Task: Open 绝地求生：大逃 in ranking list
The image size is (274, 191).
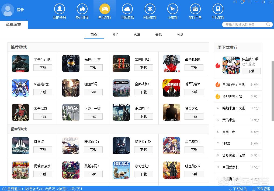Action: [x=234, y=108]
